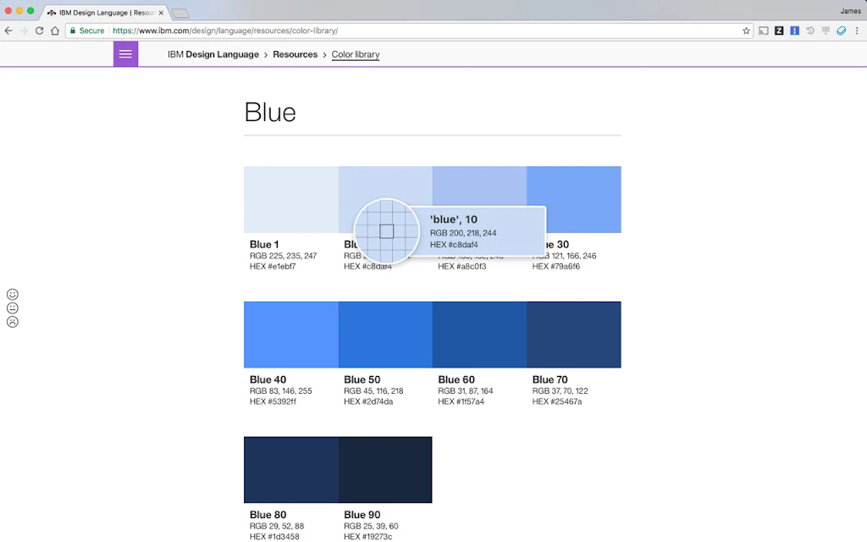
Task: Select the Blue 30 color swatch
Action: [574, 200]
